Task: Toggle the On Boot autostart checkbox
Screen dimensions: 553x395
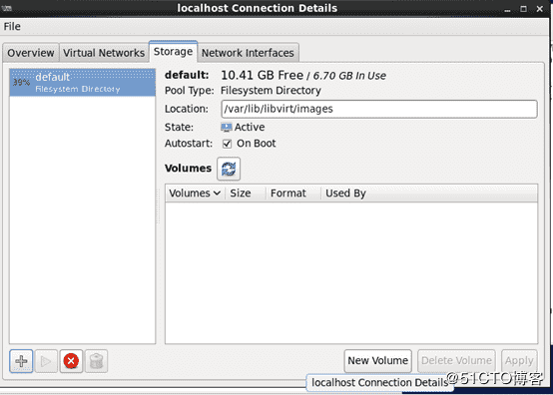Action: [x=227, y=144]
